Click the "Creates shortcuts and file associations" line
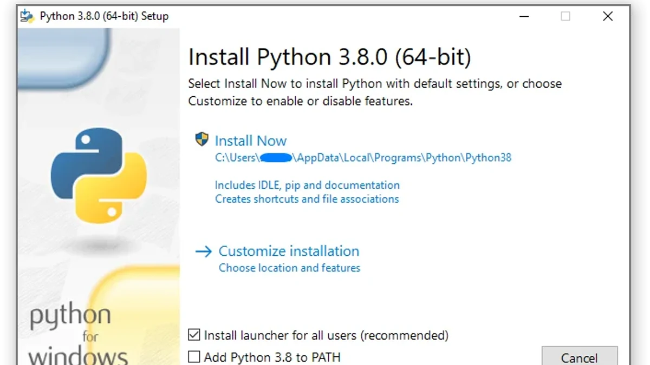Image resolution: width=650 pixels, height=365 pixels. (x=307, y=199)
